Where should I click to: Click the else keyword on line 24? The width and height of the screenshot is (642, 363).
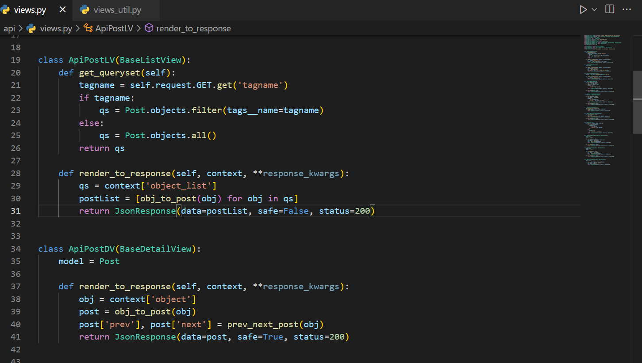[89, 123]
